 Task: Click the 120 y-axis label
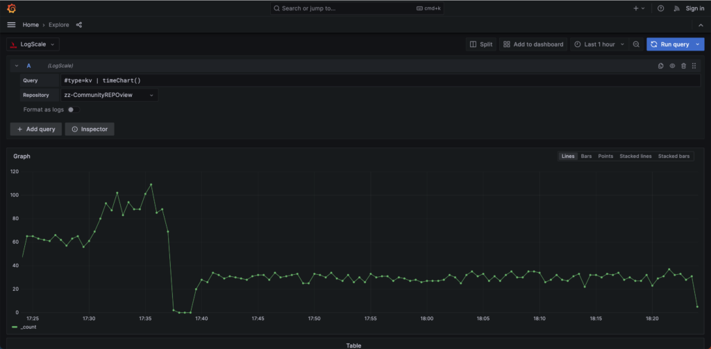15,172
